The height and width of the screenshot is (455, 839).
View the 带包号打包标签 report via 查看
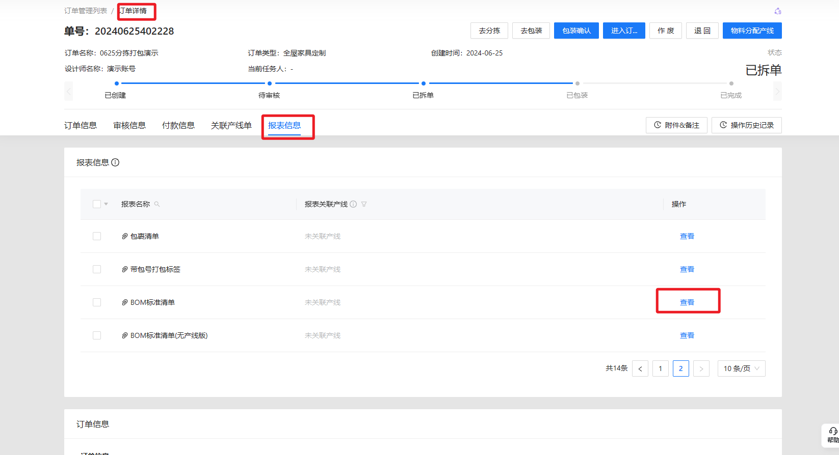click(687, 269)
